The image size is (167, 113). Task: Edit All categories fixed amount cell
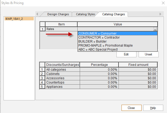pos(138,70)
